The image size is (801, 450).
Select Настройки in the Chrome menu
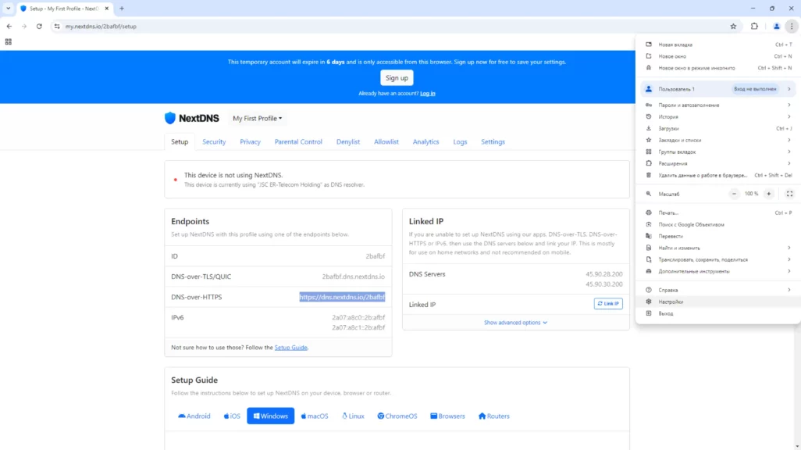click(x=670, y=302)
